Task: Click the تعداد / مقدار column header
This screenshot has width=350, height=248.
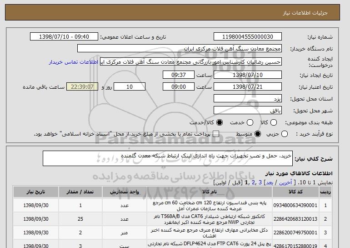Action: [x=80, y=192]
